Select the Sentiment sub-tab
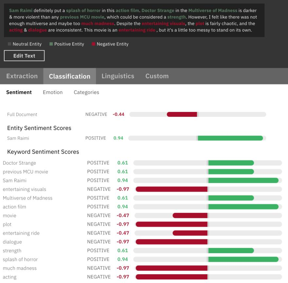Image resolution: width=288 pixels, height=283 pixels. point(19,92)
